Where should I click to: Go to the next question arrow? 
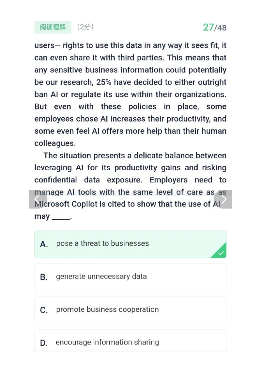224,199
